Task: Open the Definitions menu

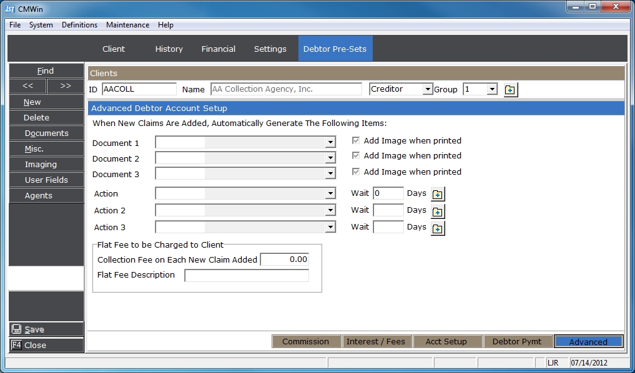Action: 79,25
